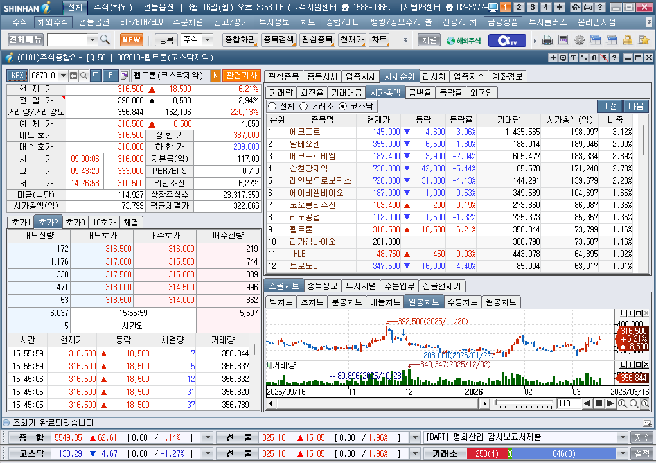Click the printer icon in main toolbar
This screenshot has width=656, height=463.
click(x=547, y=40)
